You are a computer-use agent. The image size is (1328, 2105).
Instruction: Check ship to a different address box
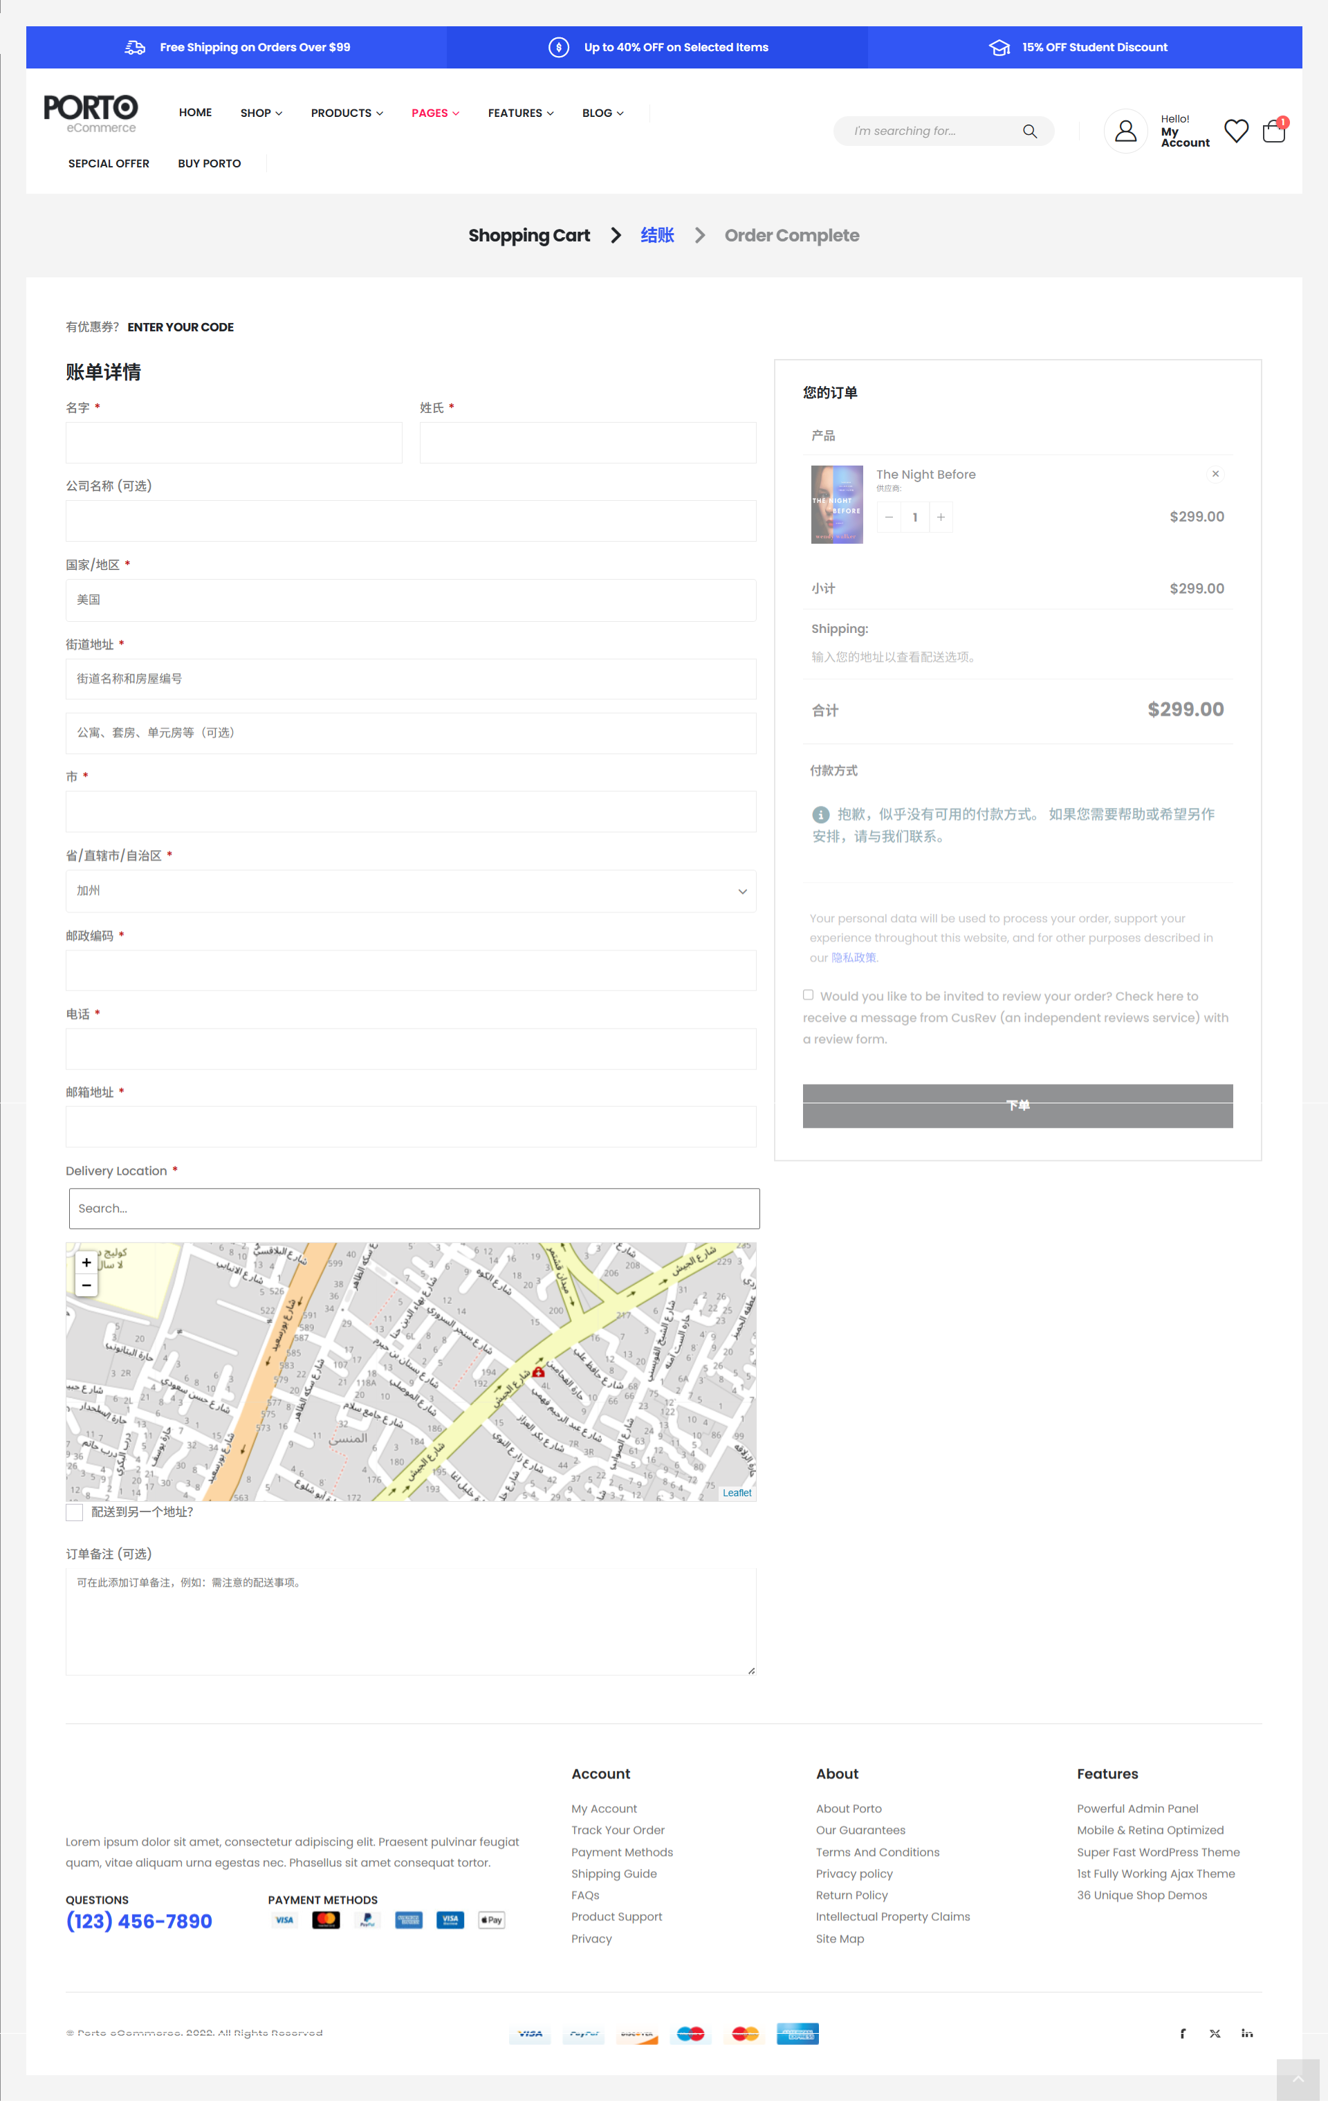point(74,1512)
